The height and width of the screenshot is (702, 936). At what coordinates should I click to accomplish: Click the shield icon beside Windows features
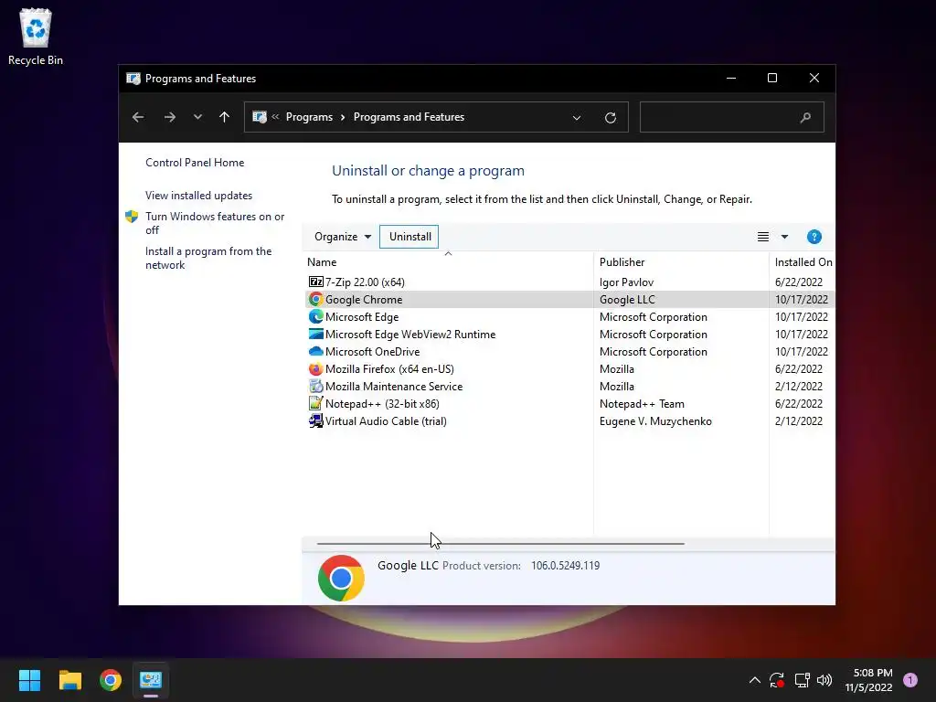tap(132, 217)
